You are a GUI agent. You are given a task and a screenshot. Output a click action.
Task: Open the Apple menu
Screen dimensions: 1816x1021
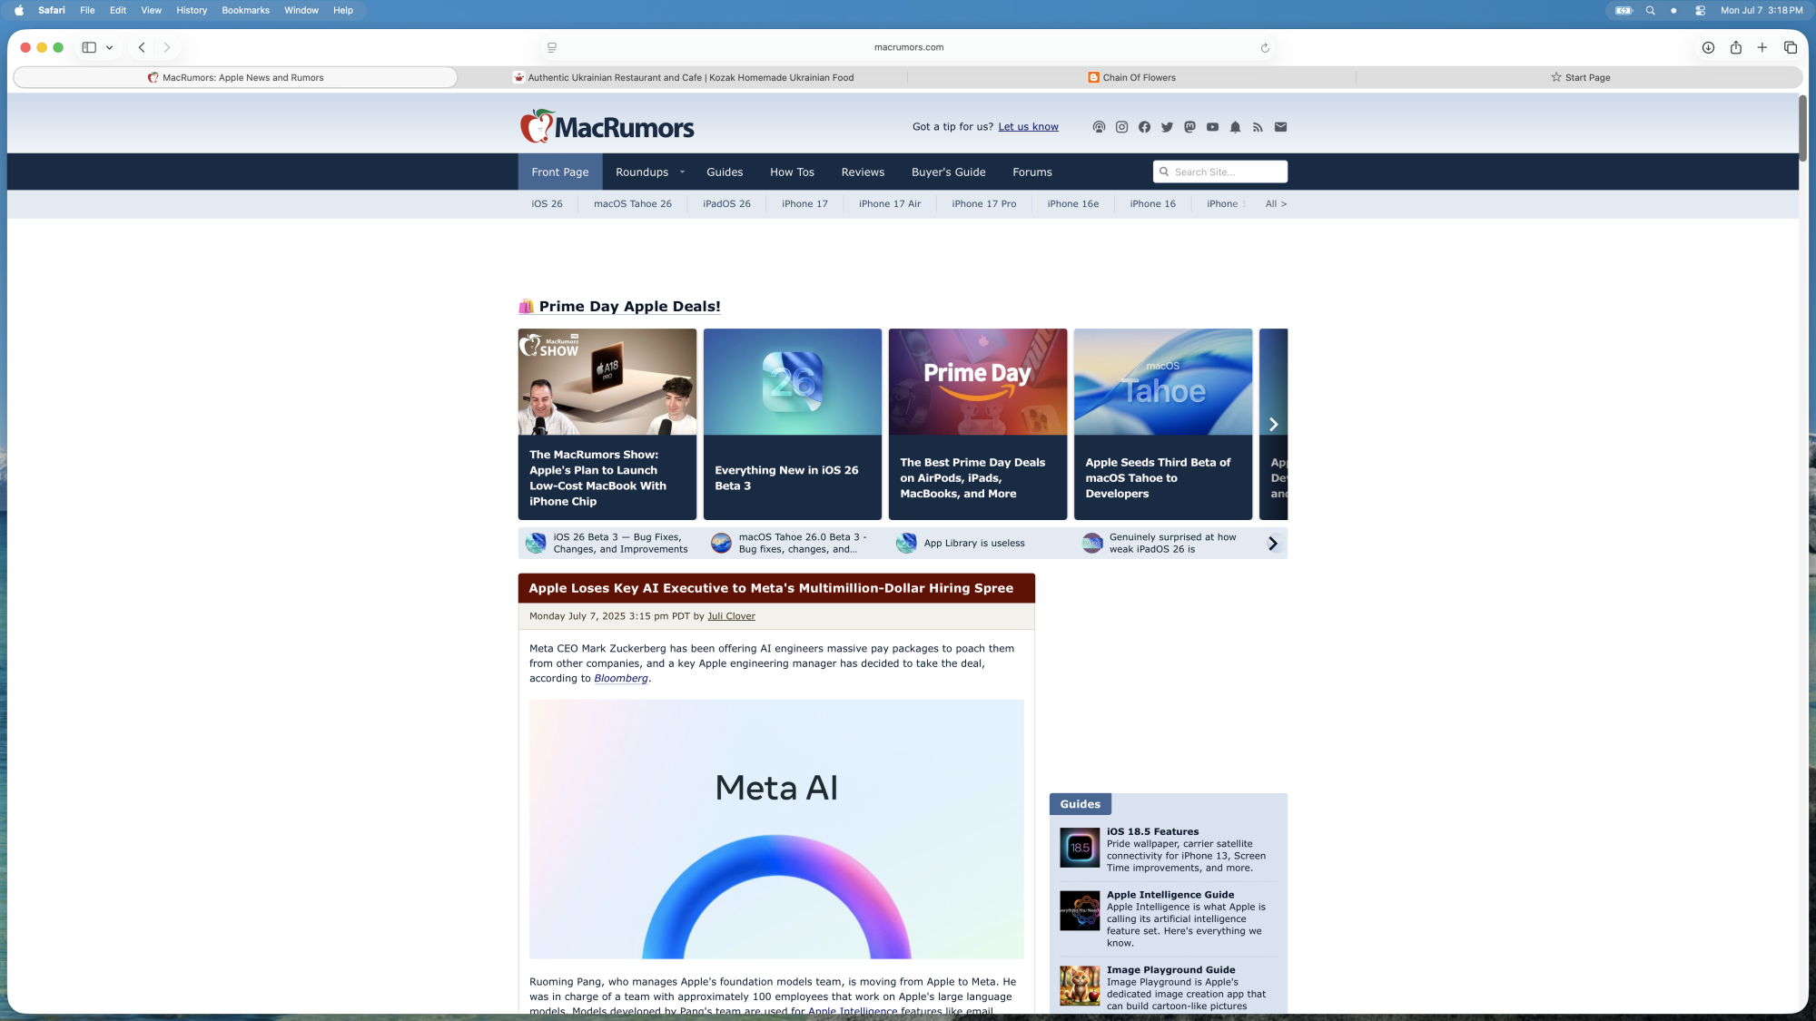pyautogui.click(x=19, y=11)
